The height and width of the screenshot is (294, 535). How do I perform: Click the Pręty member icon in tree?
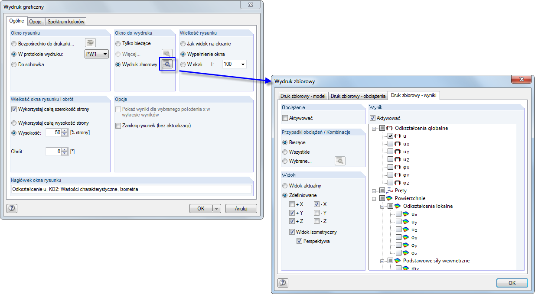[x=389, y=191]
